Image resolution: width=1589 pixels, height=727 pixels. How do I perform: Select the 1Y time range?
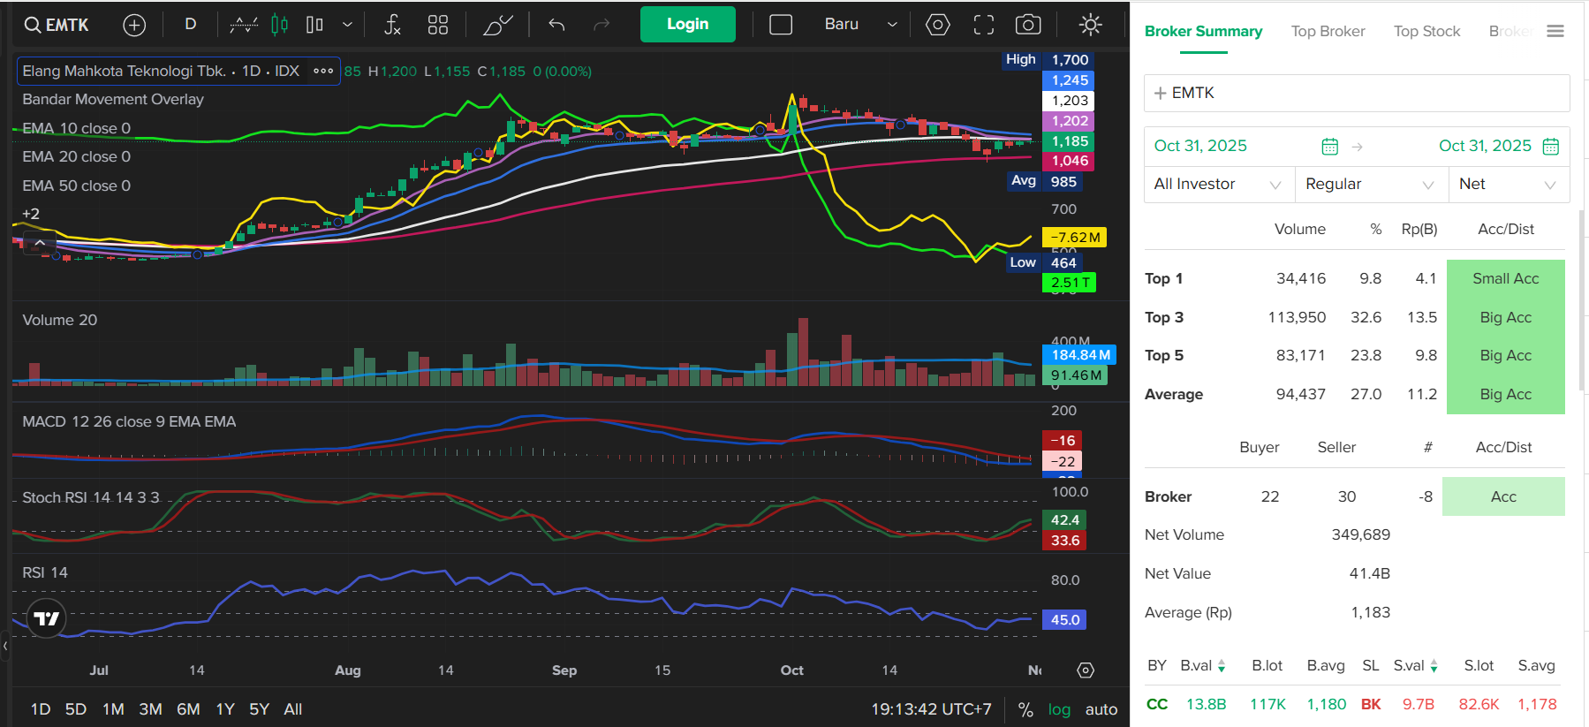[x=225, y=709]
